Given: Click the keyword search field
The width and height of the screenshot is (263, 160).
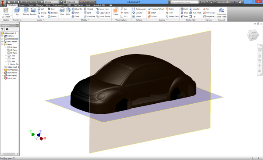Looking at the screenshot, I should [x=185, y=2].
